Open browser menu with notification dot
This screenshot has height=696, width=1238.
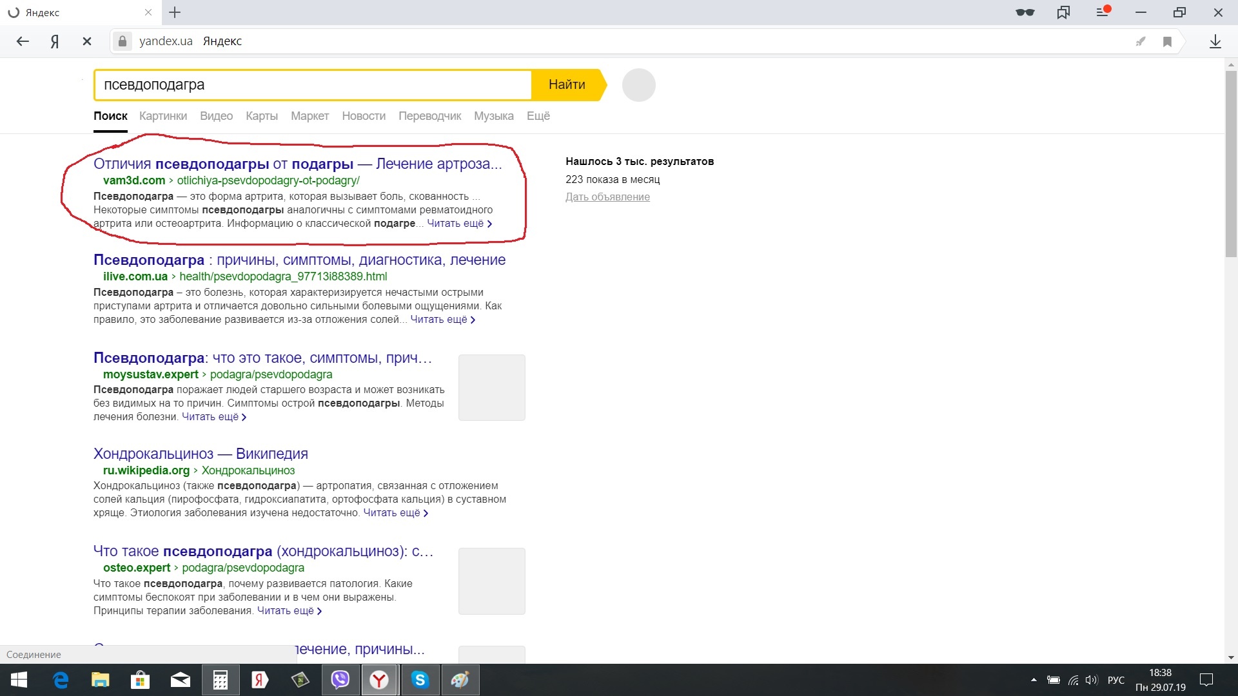[x=1103, y=12]
